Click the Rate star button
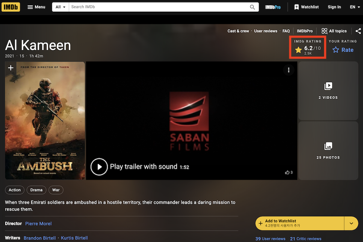363x242 pixels. tap(343, 50)
